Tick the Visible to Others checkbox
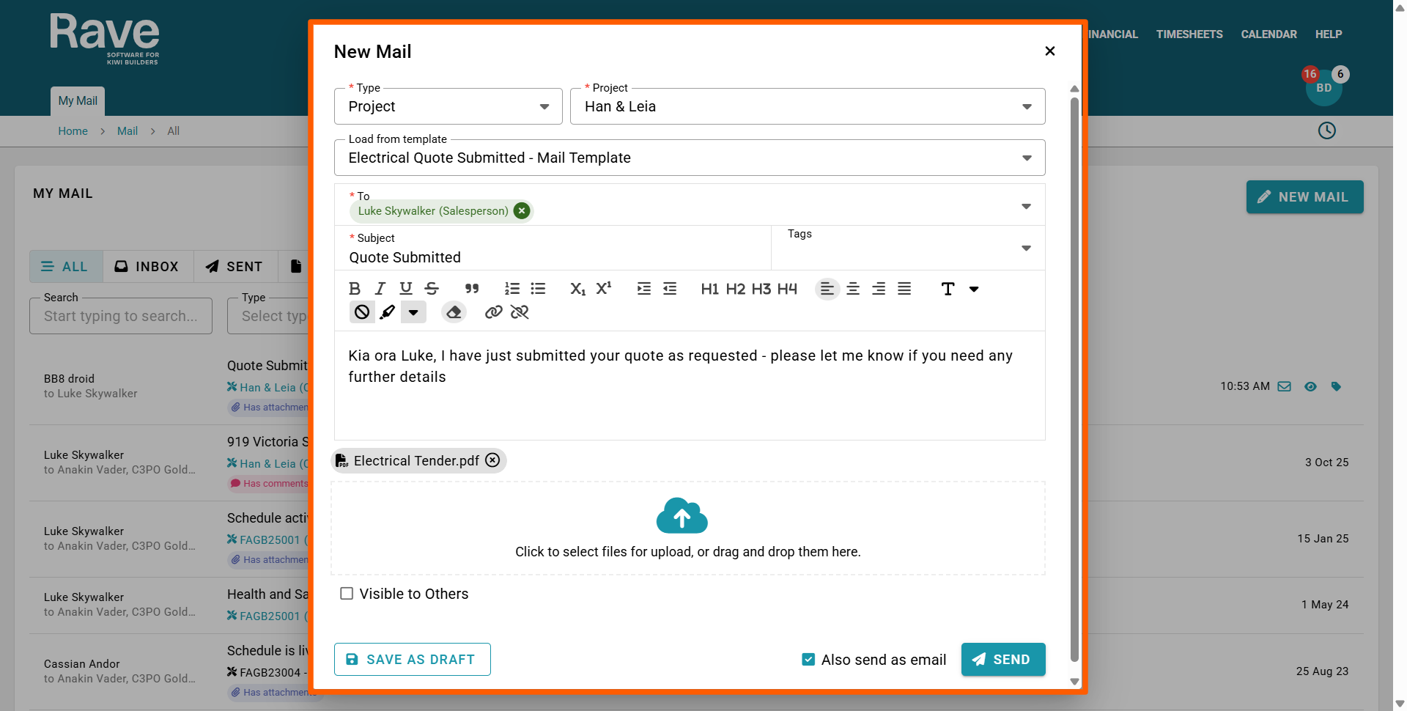Viewport: 1407px width, 711px height. 347,594
